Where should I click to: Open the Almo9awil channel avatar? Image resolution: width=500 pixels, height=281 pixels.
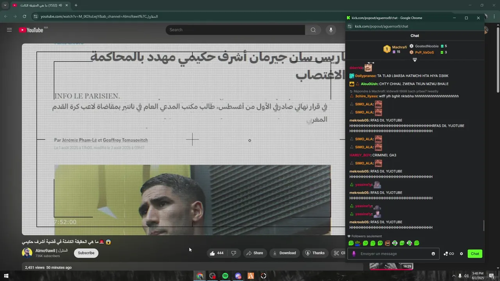point(27,253)
